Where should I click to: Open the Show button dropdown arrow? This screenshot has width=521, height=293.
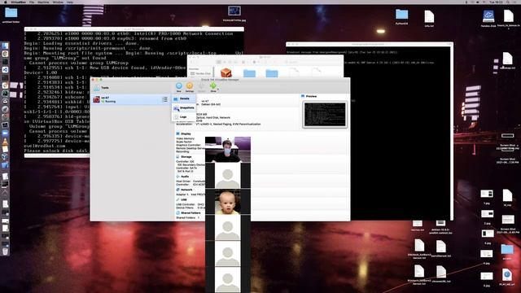(x=218, y=89)
